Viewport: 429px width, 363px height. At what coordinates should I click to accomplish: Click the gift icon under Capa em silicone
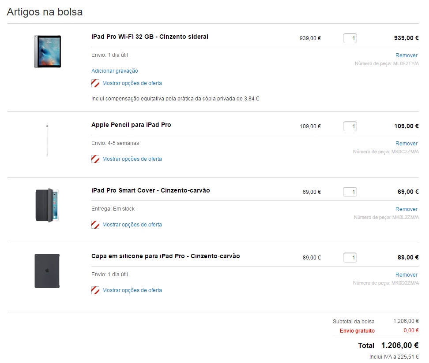click(x=95, y=290)
